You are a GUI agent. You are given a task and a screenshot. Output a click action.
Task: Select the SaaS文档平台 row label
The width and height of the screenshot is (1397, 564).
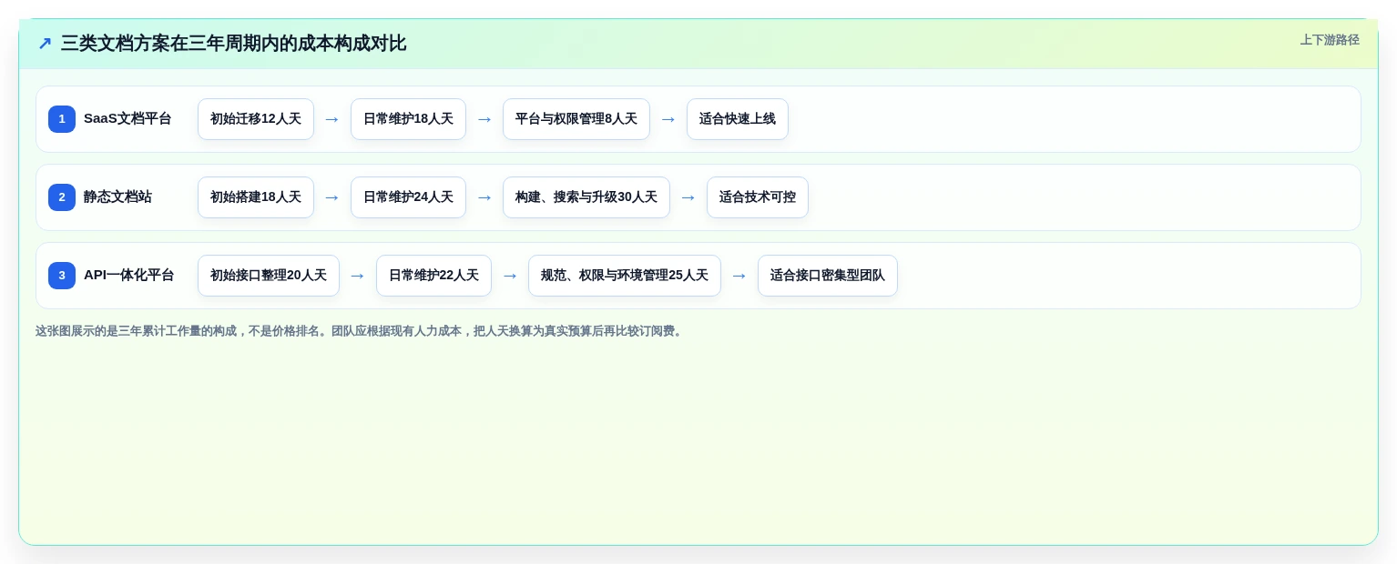(x=127, y=119)
